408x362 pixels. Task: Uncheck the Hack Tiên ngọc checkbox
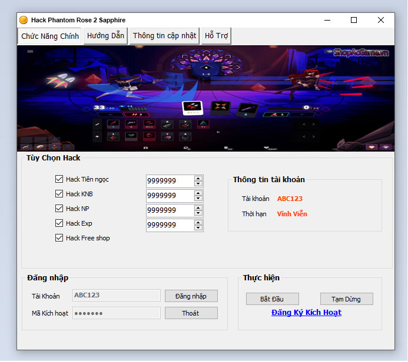point(59,179)
